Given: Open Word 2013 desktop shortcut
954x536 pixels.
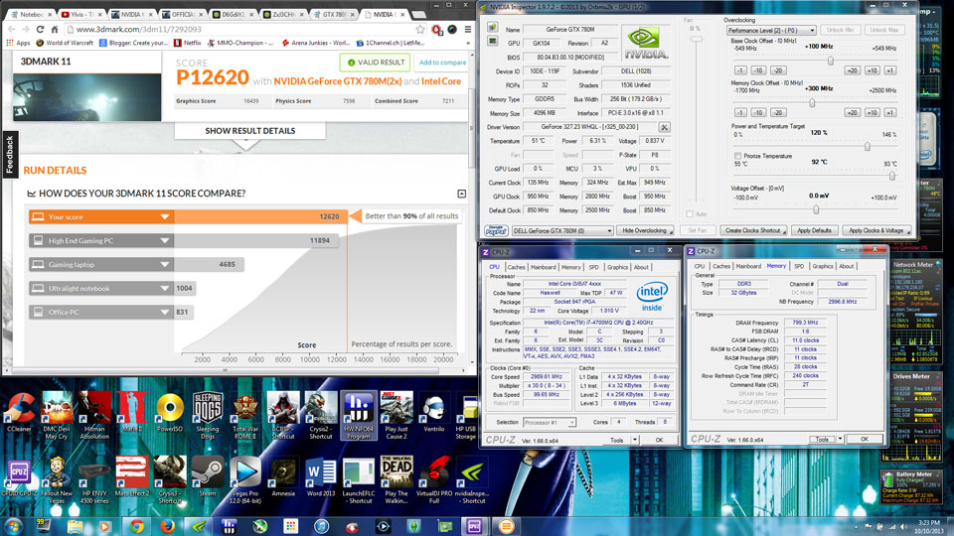Looking at the screenshot, I should (x=321, y=475).
